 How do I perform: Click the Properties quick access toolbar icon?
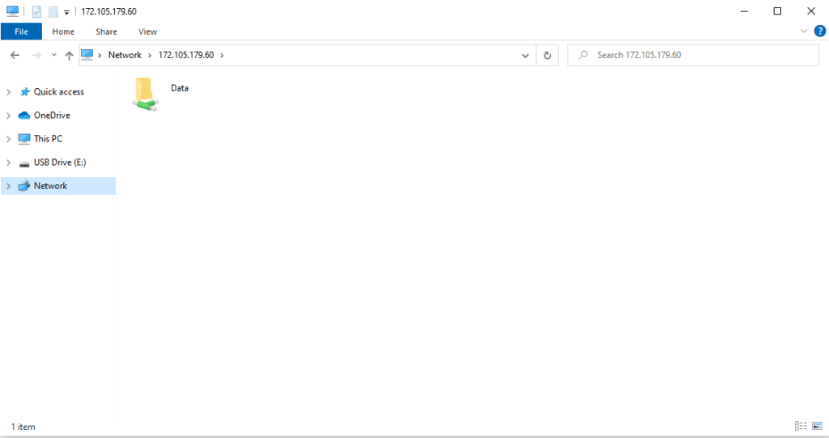(x=36, y=11)
